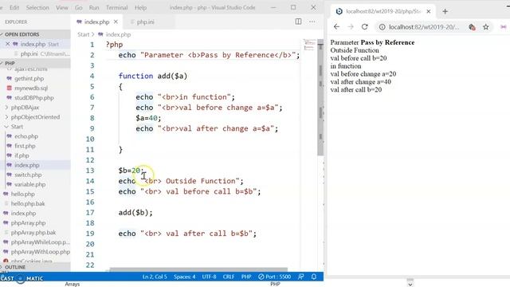Go back in the browser
The width and height of the screenshot is (510, 287).
[x=336, y=27]
